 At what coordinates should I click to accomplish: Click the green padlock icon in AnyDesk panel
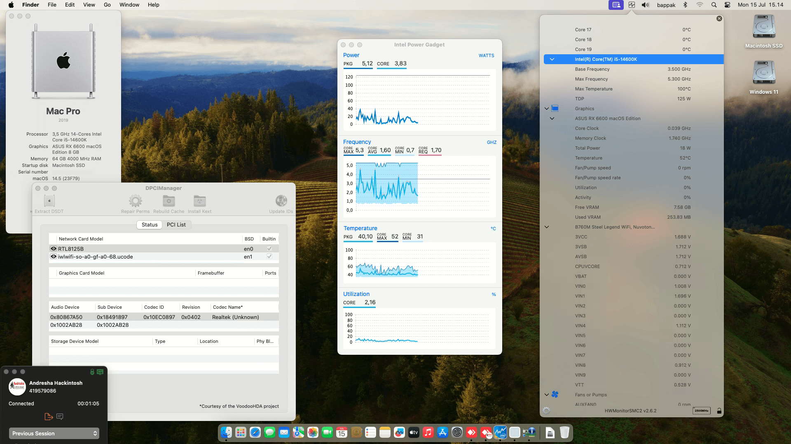pyautogui.click(x=92, y=372)
